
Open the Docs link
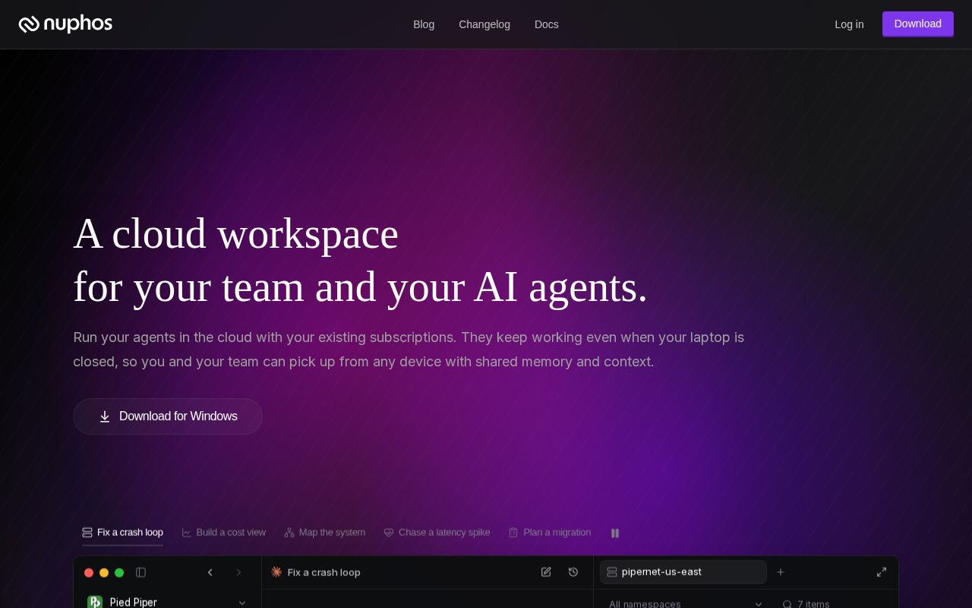tap(547, 24)
